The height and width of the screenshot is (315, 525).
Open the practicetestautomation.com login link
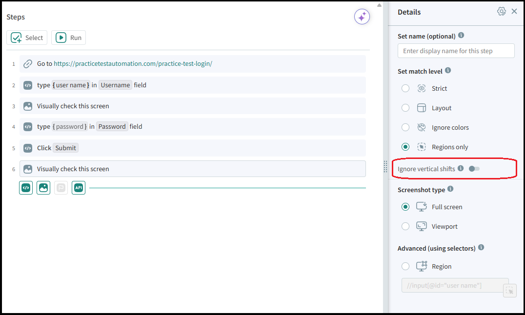tap(133, 64)
